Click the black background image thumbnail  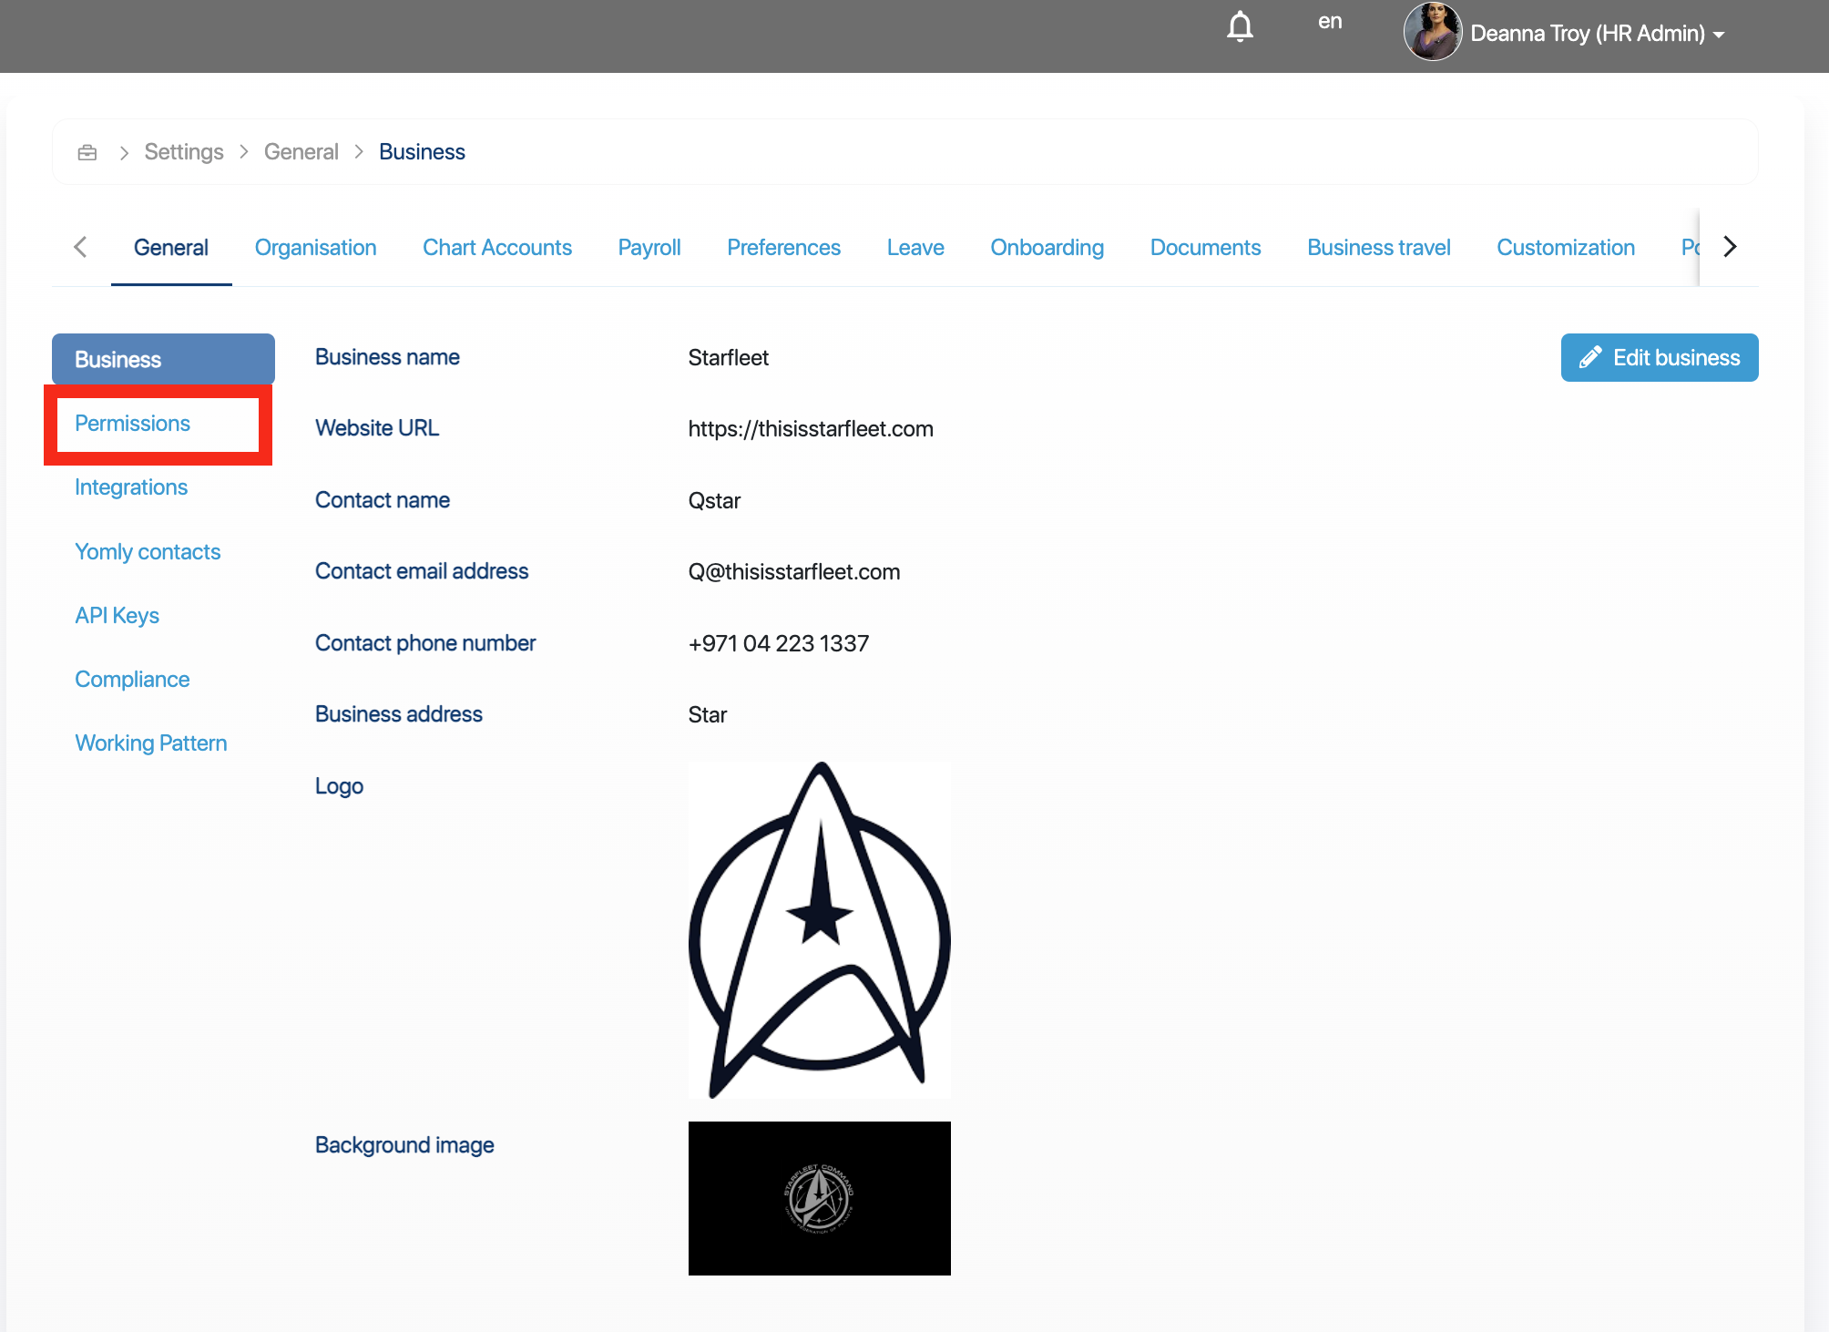[820, 1198]
